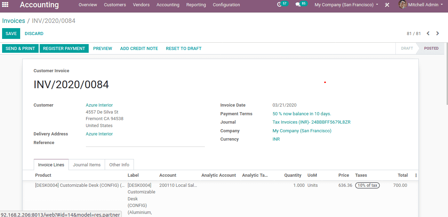Open the debug tools icon
448x217 pixels.
tap(387, 5)
